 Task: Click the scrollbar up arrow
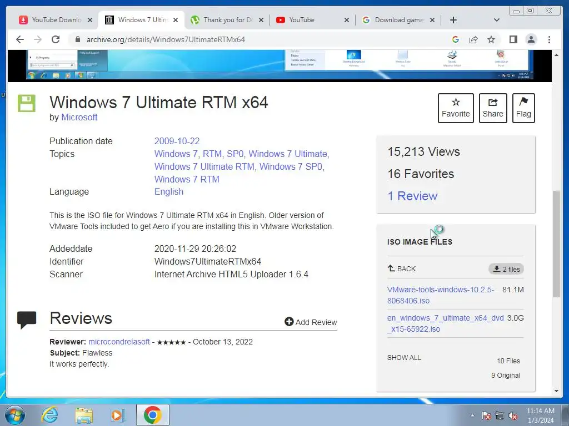pos(556,55)
